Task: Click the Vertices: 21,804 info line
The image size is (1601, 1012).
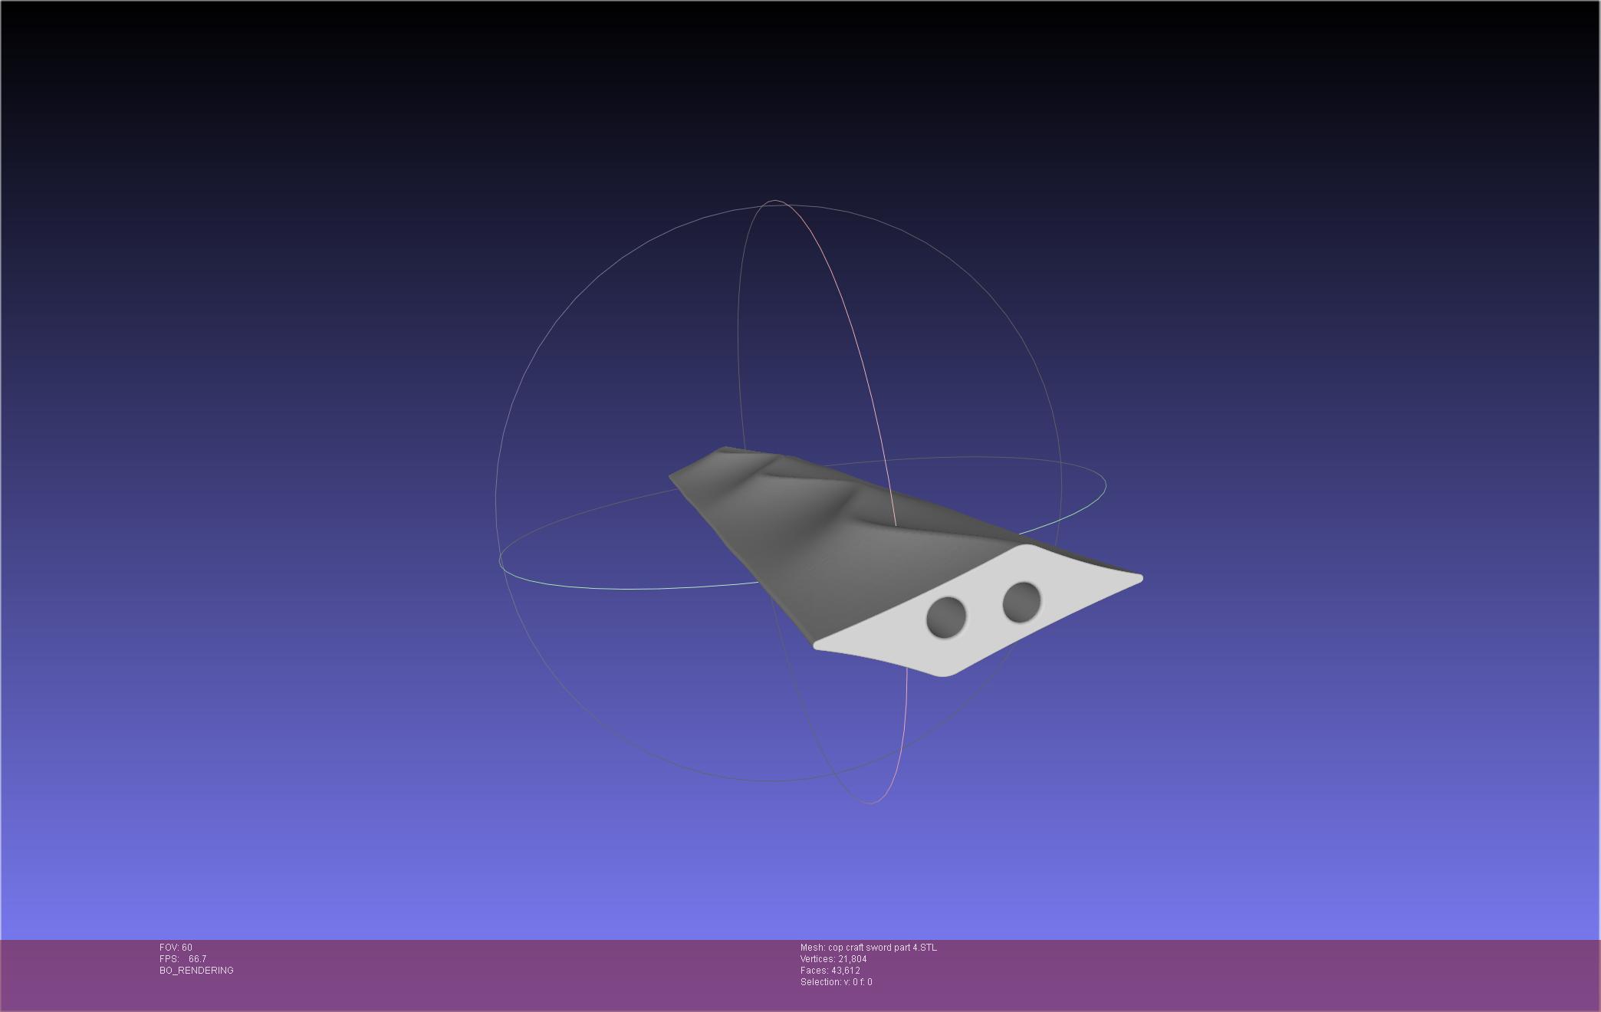Action: coord(833,959)
